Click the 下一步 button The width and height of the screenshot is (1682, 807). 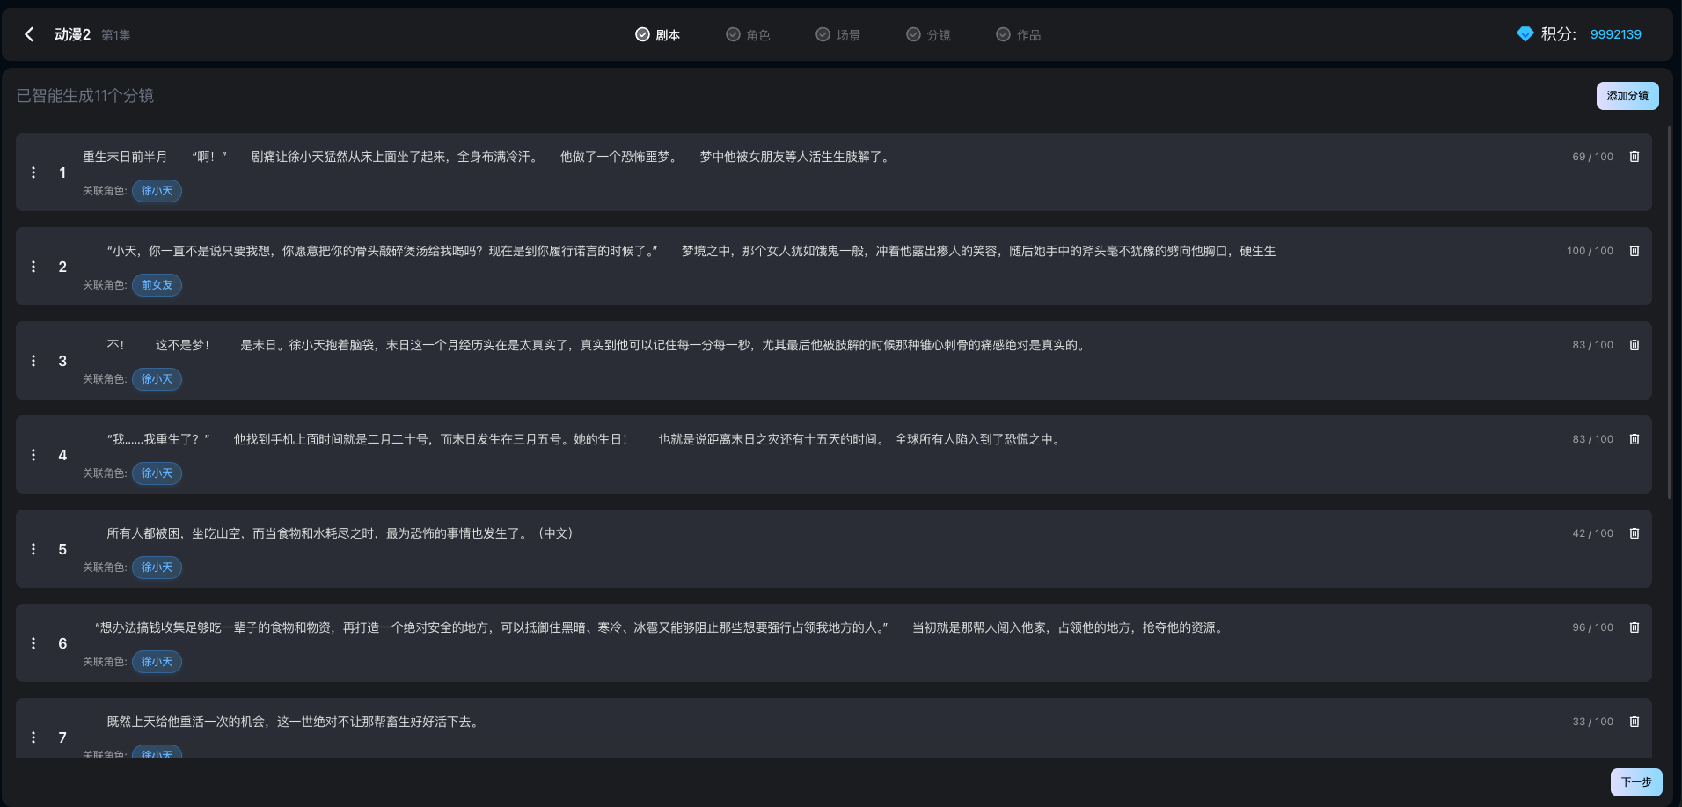click(x=1636, y=782)
